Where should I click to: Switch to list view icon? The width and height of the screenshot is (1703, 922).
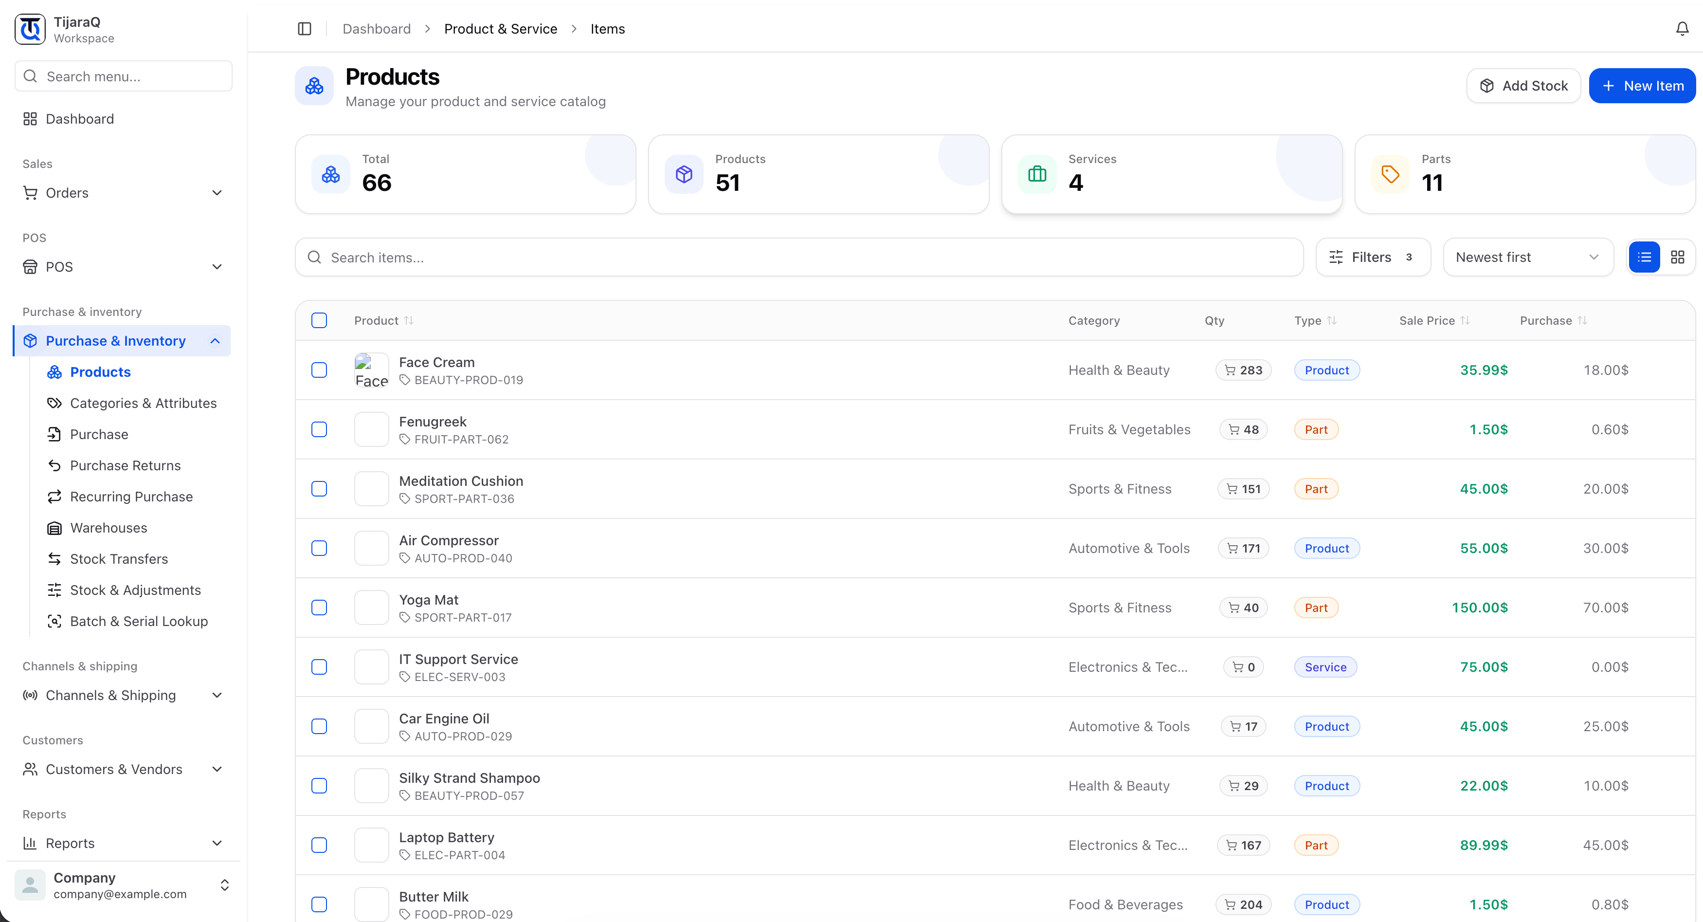[1645, 258]
